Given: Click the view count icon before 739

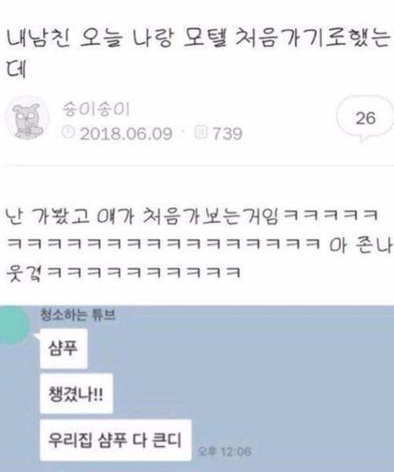Looking at the screenshot, I should pyautogui.click(x=201, y=132).
